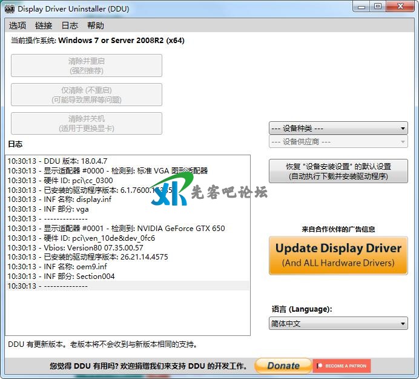Open the 选项 menu
Image resolution: width=419 pixels, height=379 pixels.
click(18, 25)
